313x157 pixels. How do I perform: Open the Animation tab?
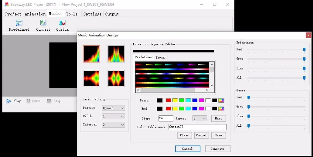pos(35,14)
